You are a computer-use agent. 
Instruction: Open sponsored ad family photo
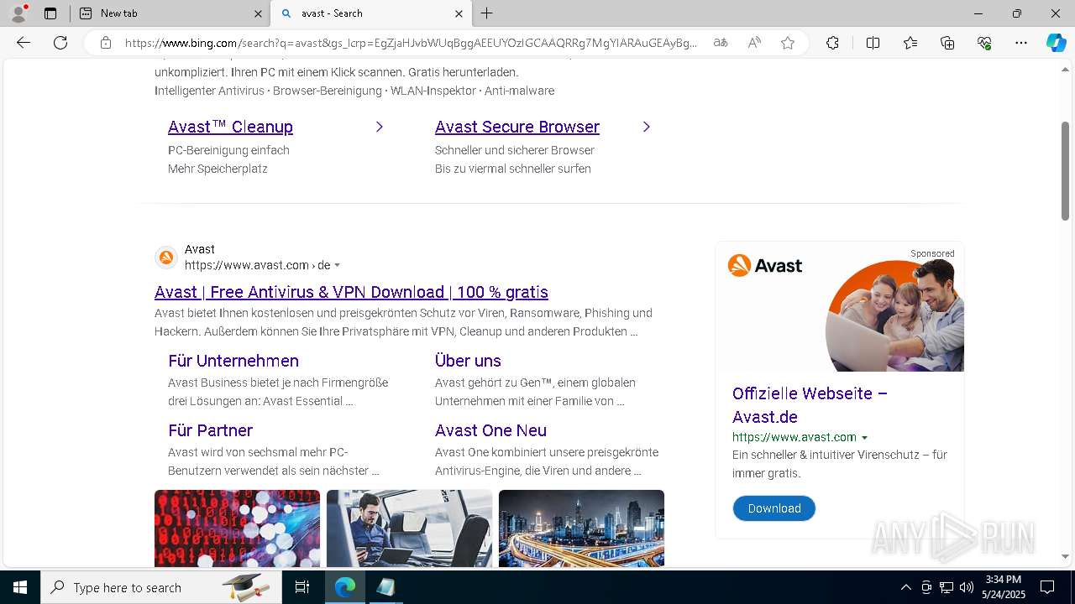(895, 315)
